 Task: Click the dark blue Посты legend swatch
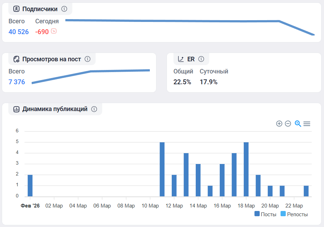click(257, 214)
